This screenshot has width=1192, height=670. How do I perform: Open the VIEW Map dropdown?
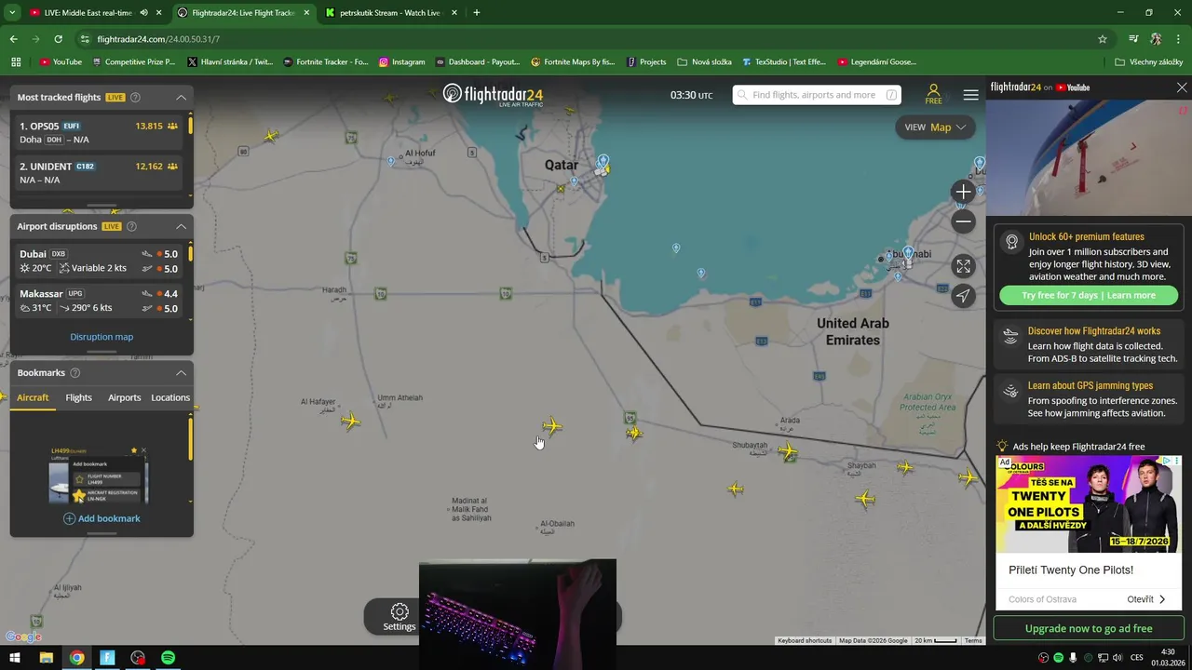tap(935, 127)
